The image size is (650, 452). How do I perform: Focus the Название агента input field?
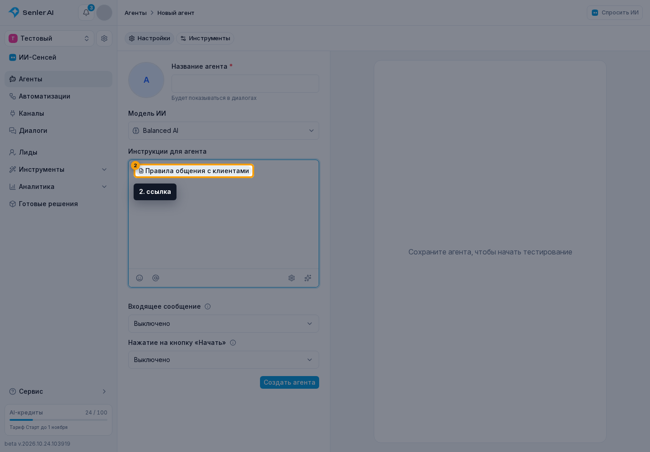tap(245, 84)
